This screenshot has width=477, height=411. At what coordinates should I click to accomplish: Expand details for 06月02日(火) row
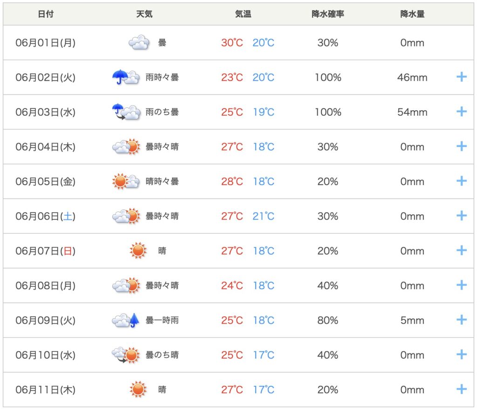pyautogui.click(x=462, y=77)
